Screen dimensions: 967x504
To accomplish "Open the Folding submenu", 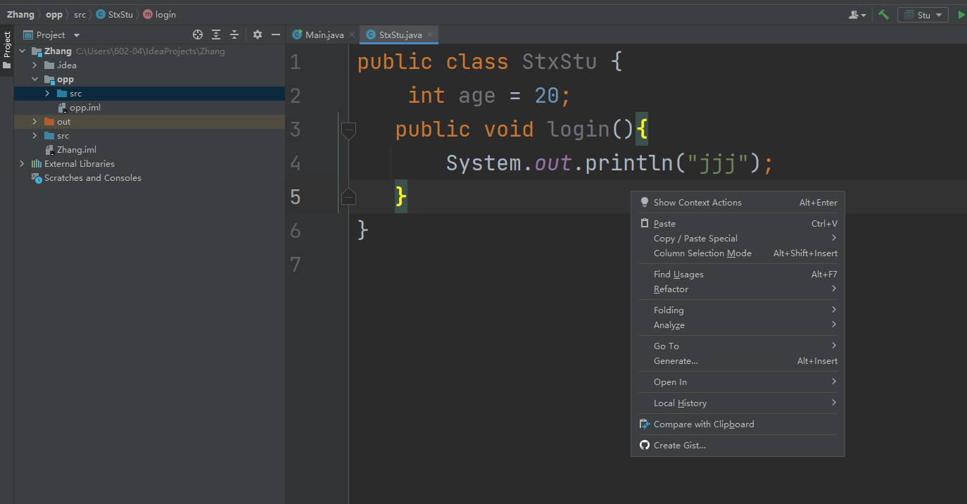I will pos(738,310).
